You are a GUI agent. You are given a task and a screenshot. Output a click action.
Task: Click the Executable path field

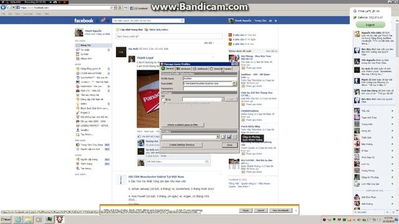tap(208, 83)
